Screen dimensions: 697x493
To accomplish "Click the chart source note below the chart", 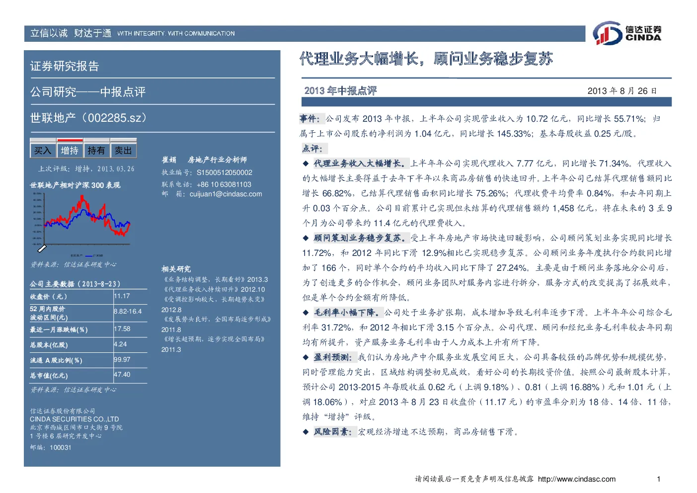I will click(x=74, y=264).
